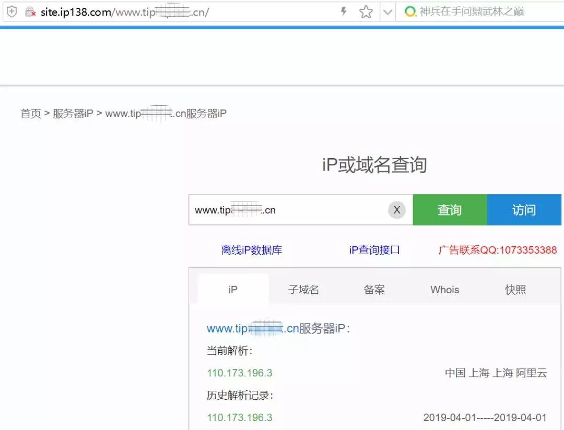The width and height of the screenshot is (564, 430).
Task: Select the iP tab
Action: 233,290
